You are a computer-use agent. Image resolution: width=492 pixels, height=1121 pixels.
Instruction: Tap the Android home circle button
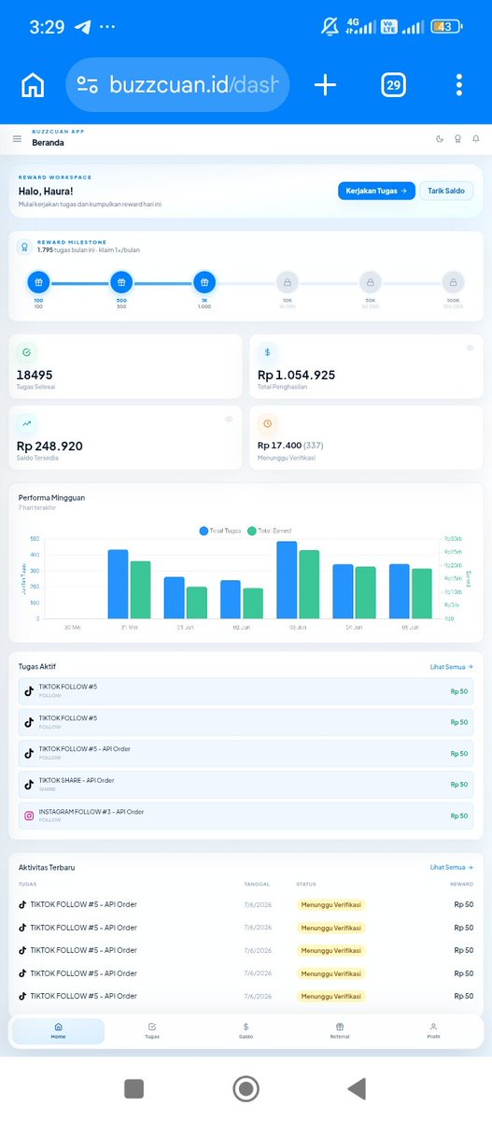(x=246, y=1088)
